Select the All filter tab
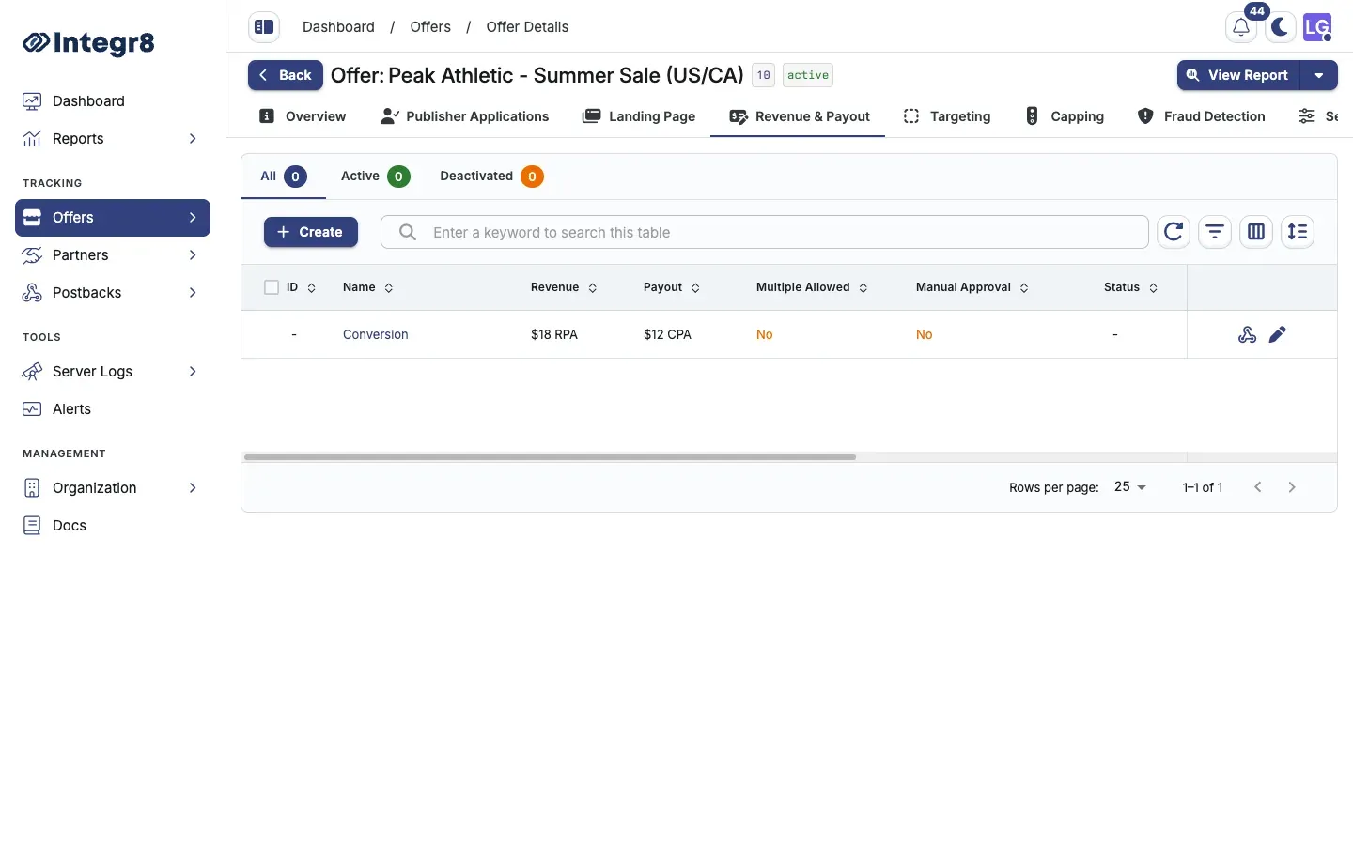The image size is (1353, 845). pyautogui.click(x=284, y=177)
